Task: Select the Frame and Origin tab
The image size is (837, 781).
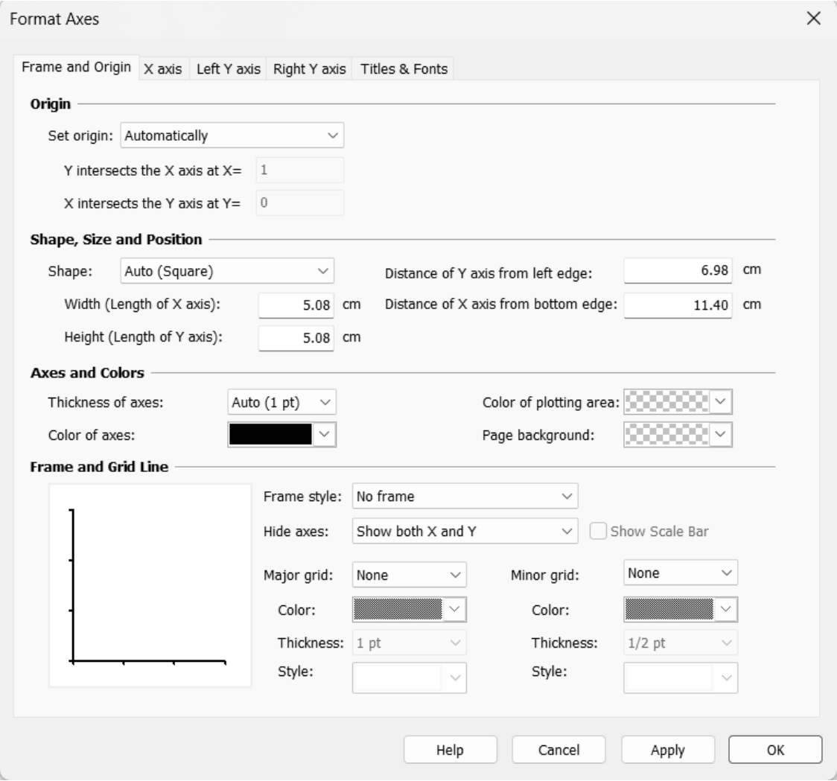Action: (x=77, y=67)
